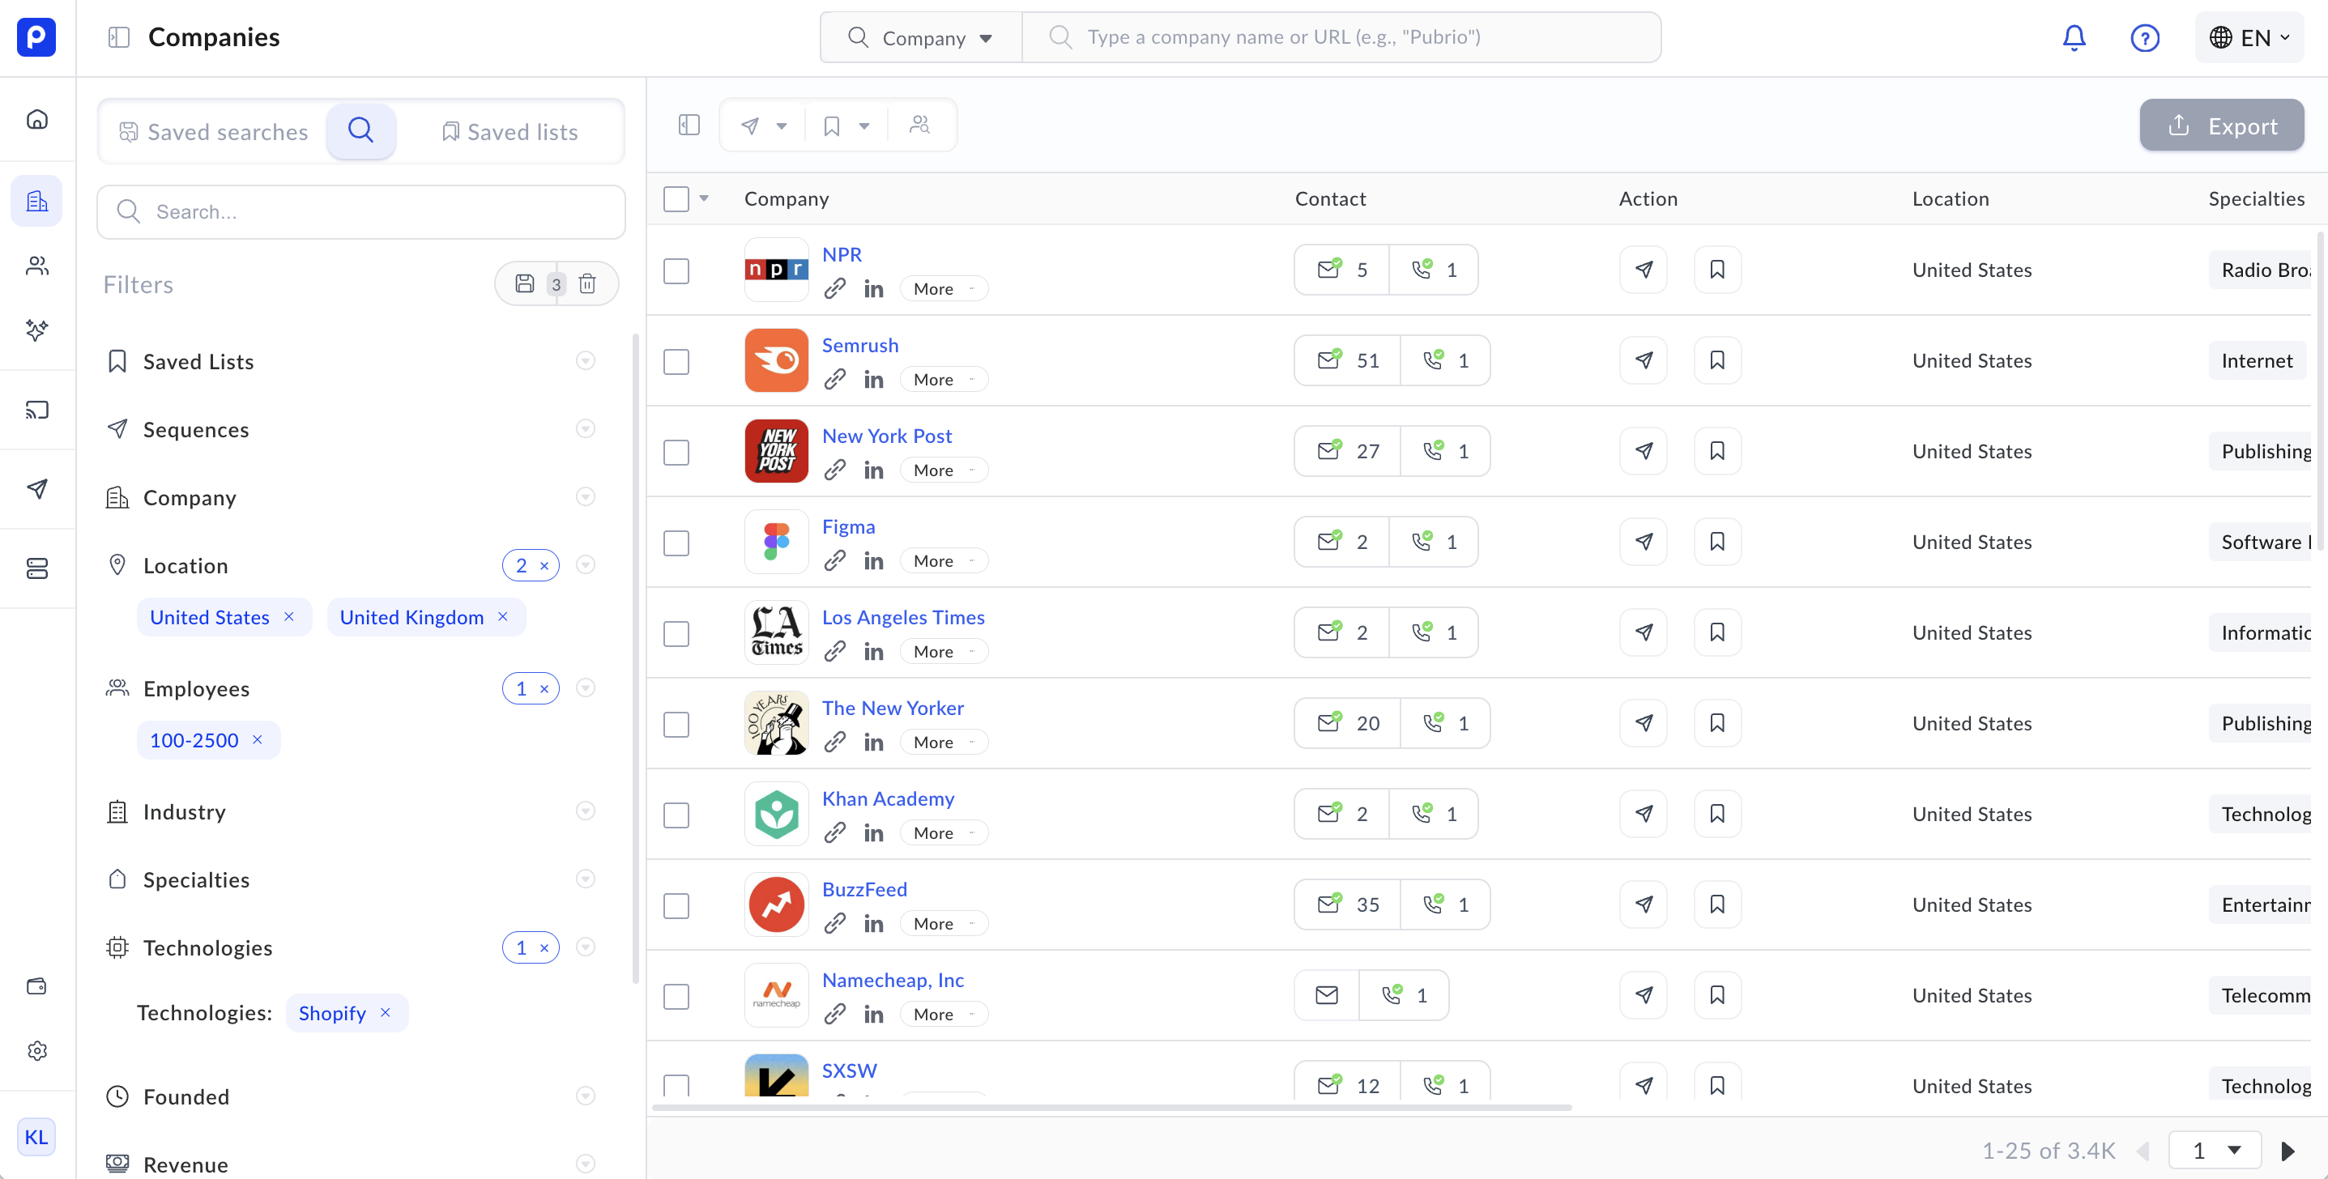Image resolution: width=2328 pixels, height=1179 pixels.
Task: Open the AI sparkle tool in the sidebar
Action: pos(37,330)
